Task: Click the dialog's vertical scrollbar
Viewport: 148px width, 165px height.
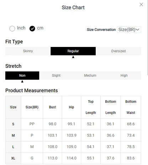Action: point(147,38)
